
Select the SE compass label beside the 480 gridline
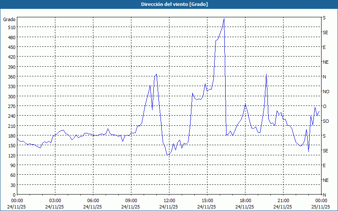click(x=325, y=32)
